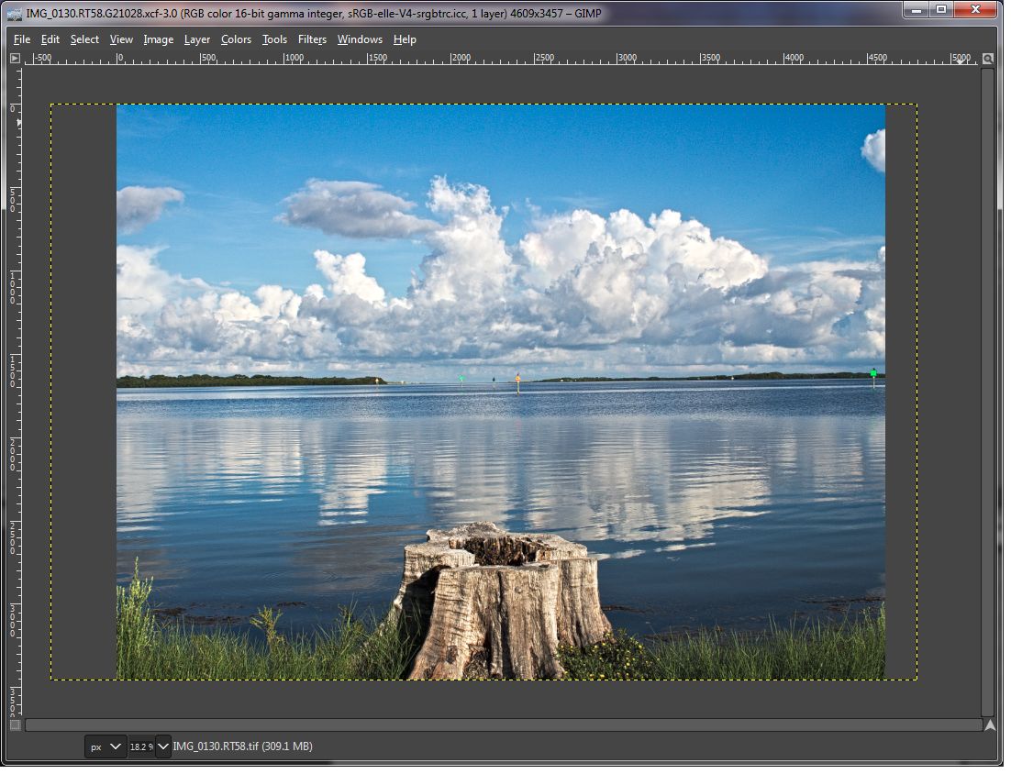Click the horizontal scrollbar below the canvas
This screenshot has height=774, width=1011.
pyautogui.click(x=503, y=725)
